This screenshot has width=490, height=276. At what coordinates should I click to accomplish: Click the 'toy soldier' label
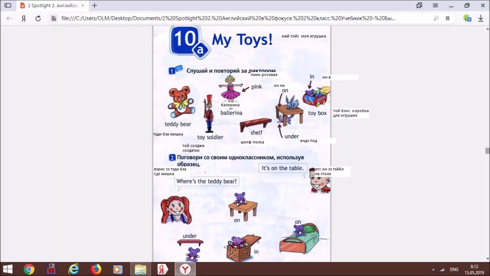coord(210,137)
